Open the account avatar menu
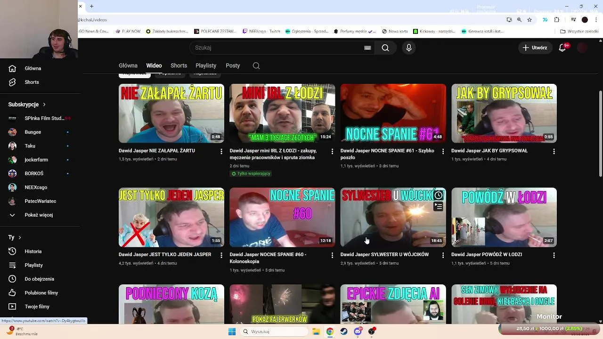Image resolution: width=603 pixels, height=339 pixels. [x=582, y=48]
